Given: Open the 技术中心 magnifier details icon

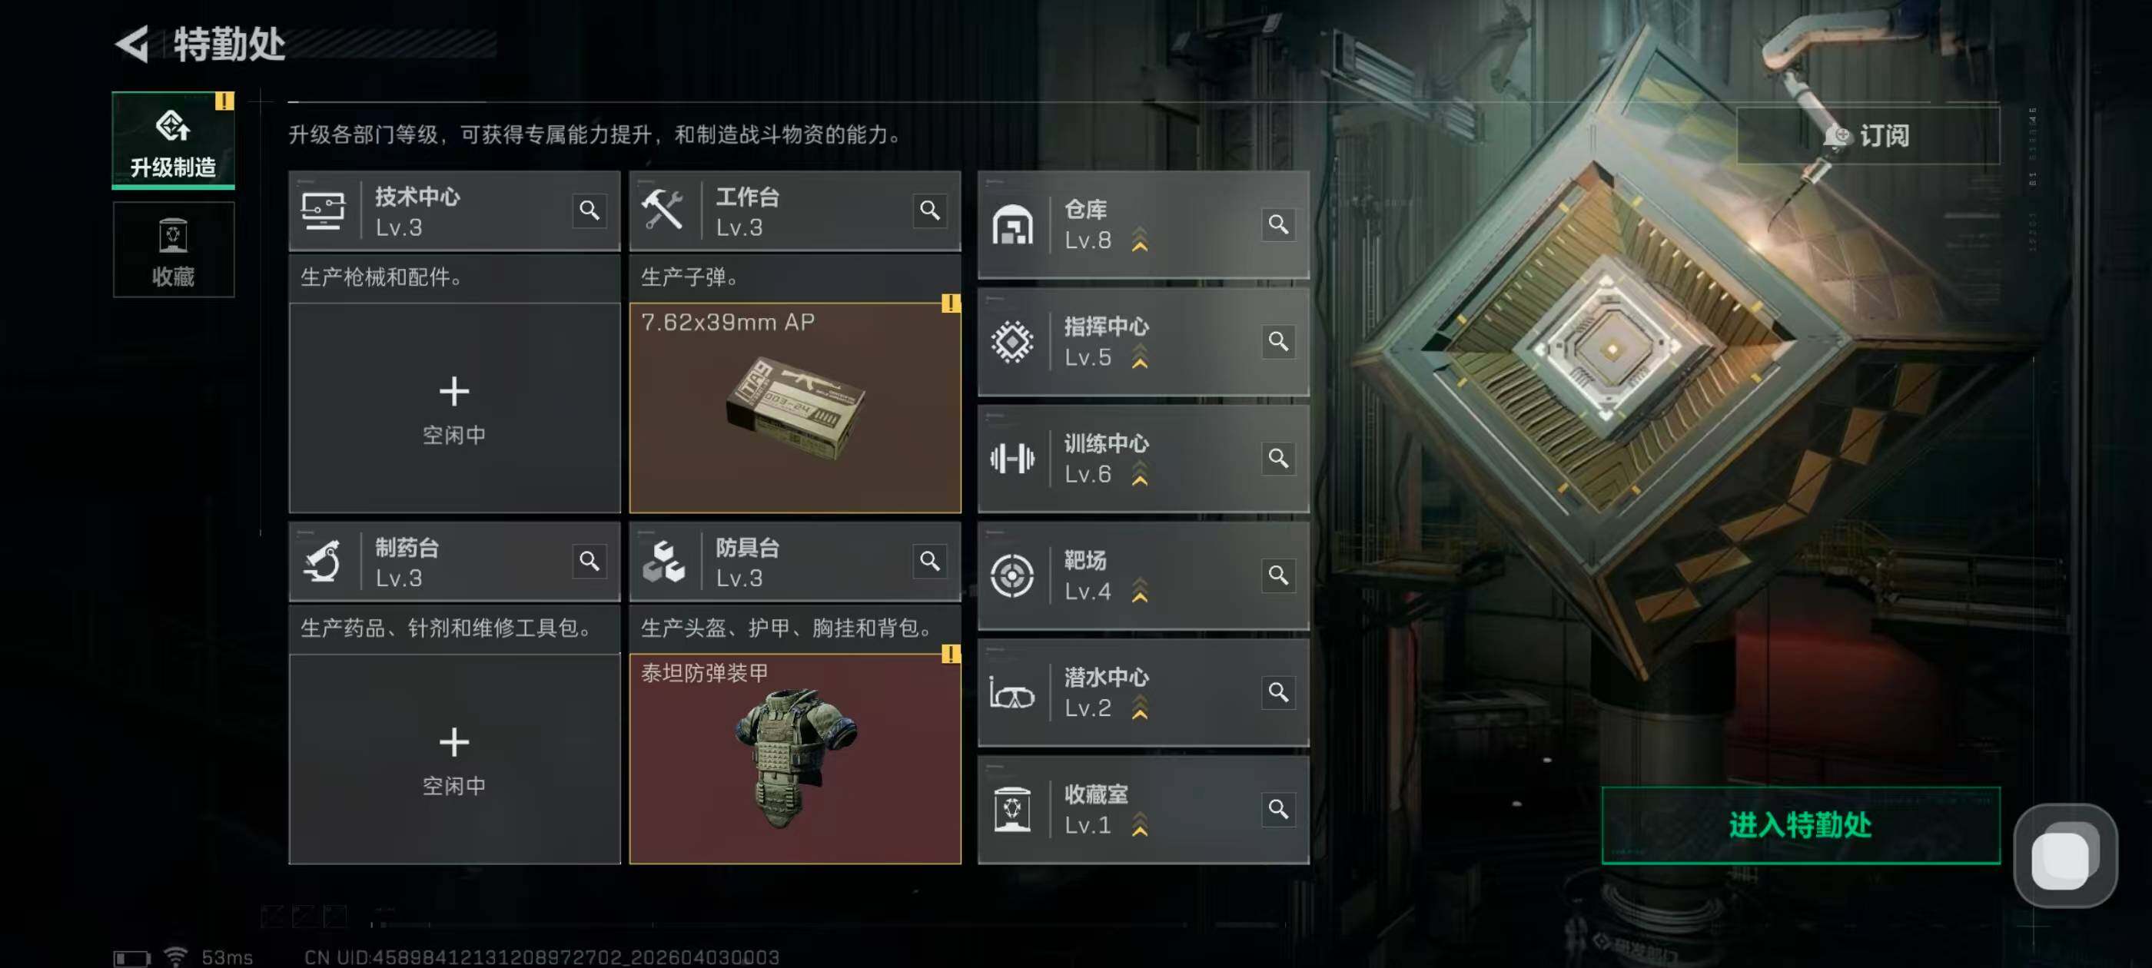Looking at the screenshot, I should (x=589, y=211).
